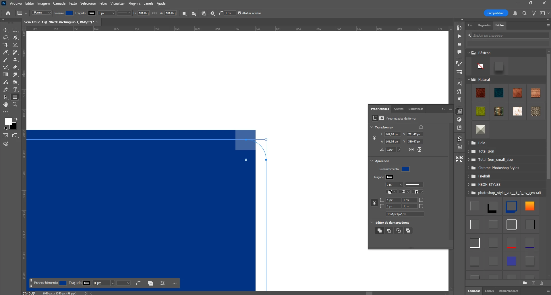
Task: Open more options in the contextual taskbar
Action: pos(175,283)
